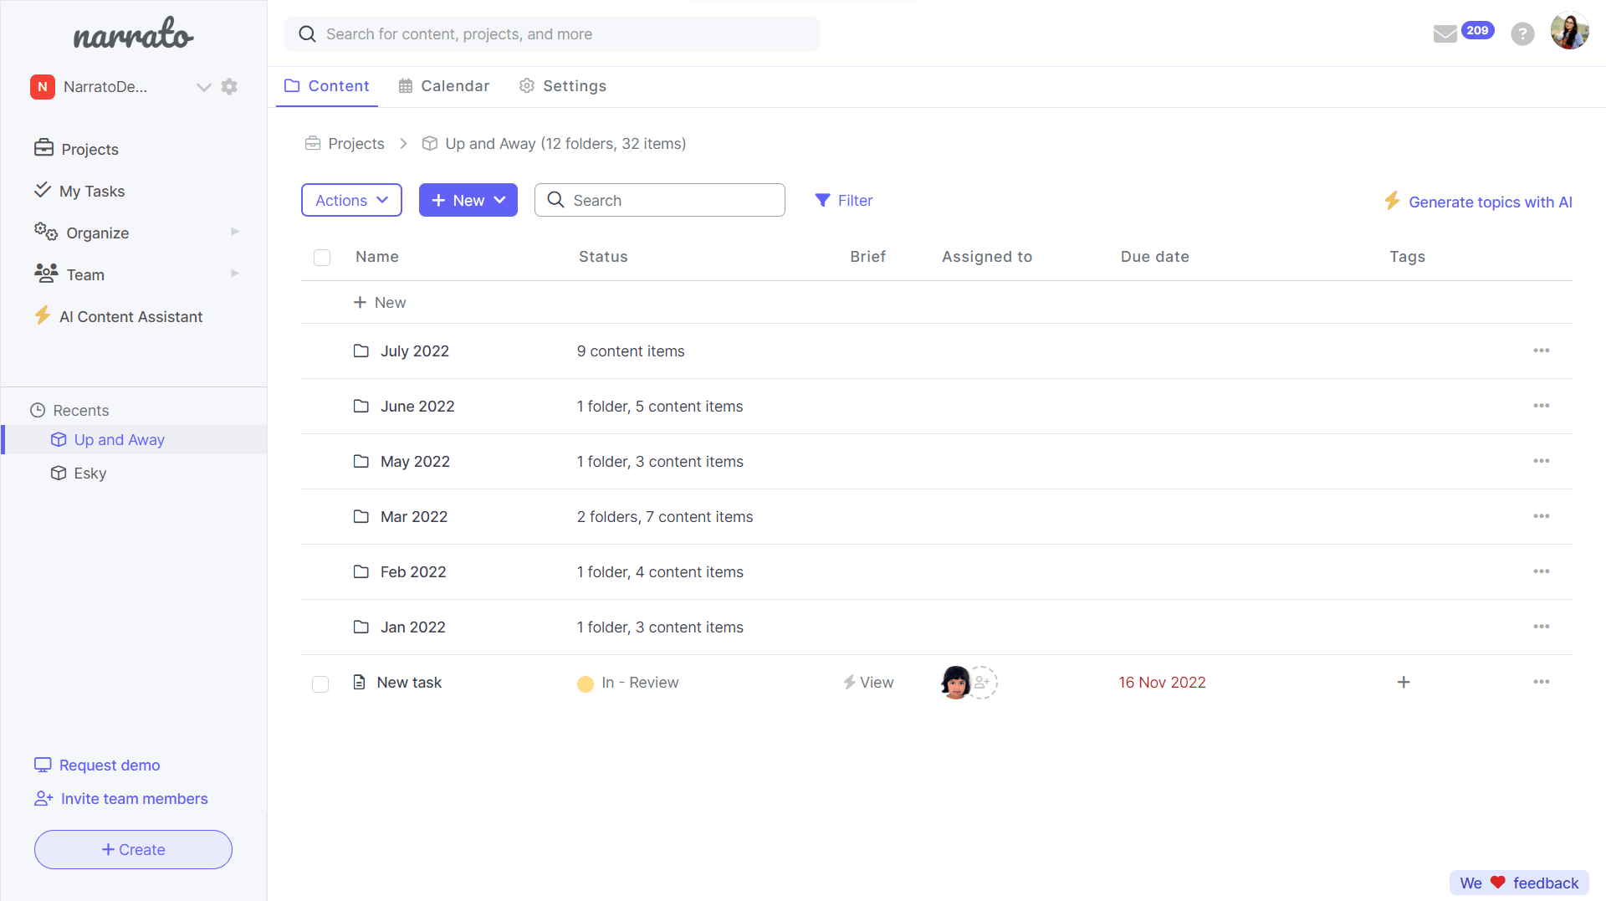Open the New dropdown button
This screenshot has height=901, width=1606.
[x=468, y=200]
